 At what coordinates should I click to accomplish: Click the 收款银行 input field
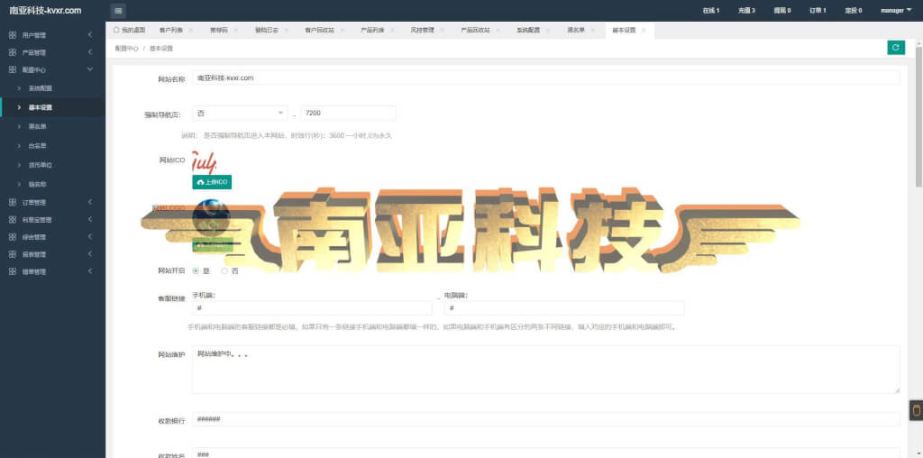tap(546, 419)
